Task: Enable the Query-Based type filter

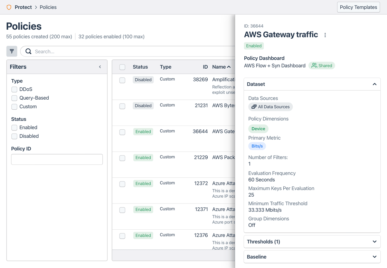Action: [15, 98]
